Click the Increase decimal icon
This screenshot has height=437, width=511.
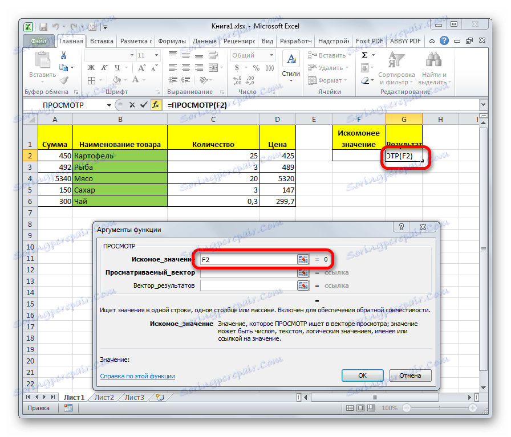click(x=237, y=80)
